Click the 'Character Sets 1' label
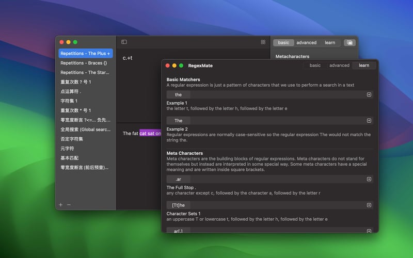The height and width of the screenshot is (258, 413). click(x=183, y=214)
